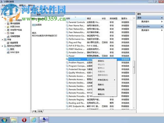This screenshot has width=164, height=123.
Task: Sort by the Status column header
Action: point(105,18)
